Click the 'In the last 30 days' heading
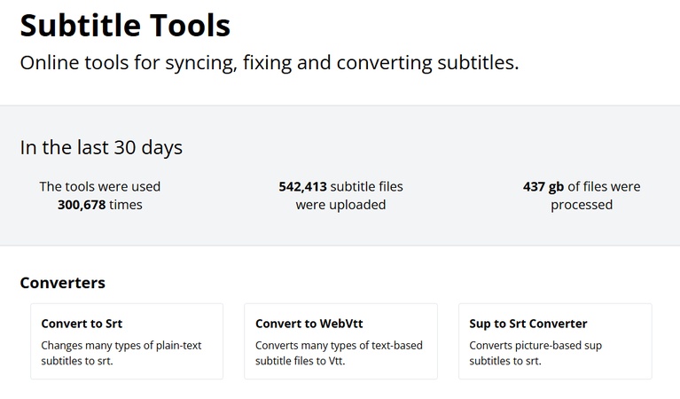Image resolution: width=680 pixels, height=399 pixels. coord(101,147)
